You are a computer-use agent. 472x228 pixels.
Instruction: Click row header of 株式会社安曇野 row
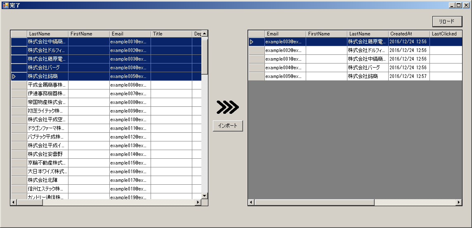pyautogui.click(x=19, y=155)
